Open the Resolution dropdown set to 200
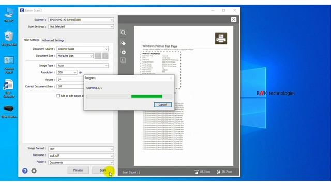The height and width of the screenshot is (186, 331). tap(67, 72)
